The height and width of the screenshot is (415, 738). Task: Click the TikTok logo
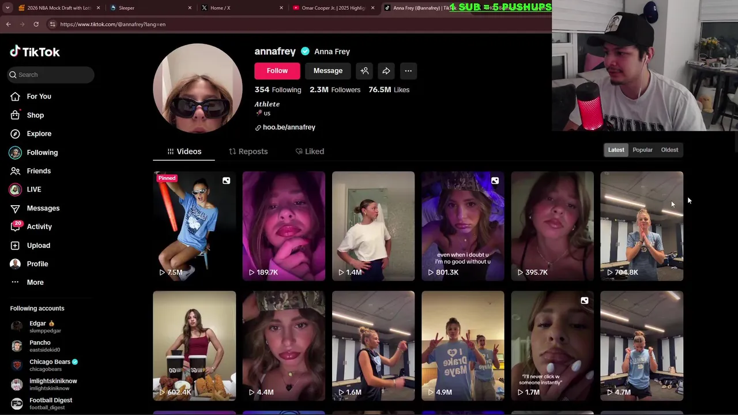(35, 52)
